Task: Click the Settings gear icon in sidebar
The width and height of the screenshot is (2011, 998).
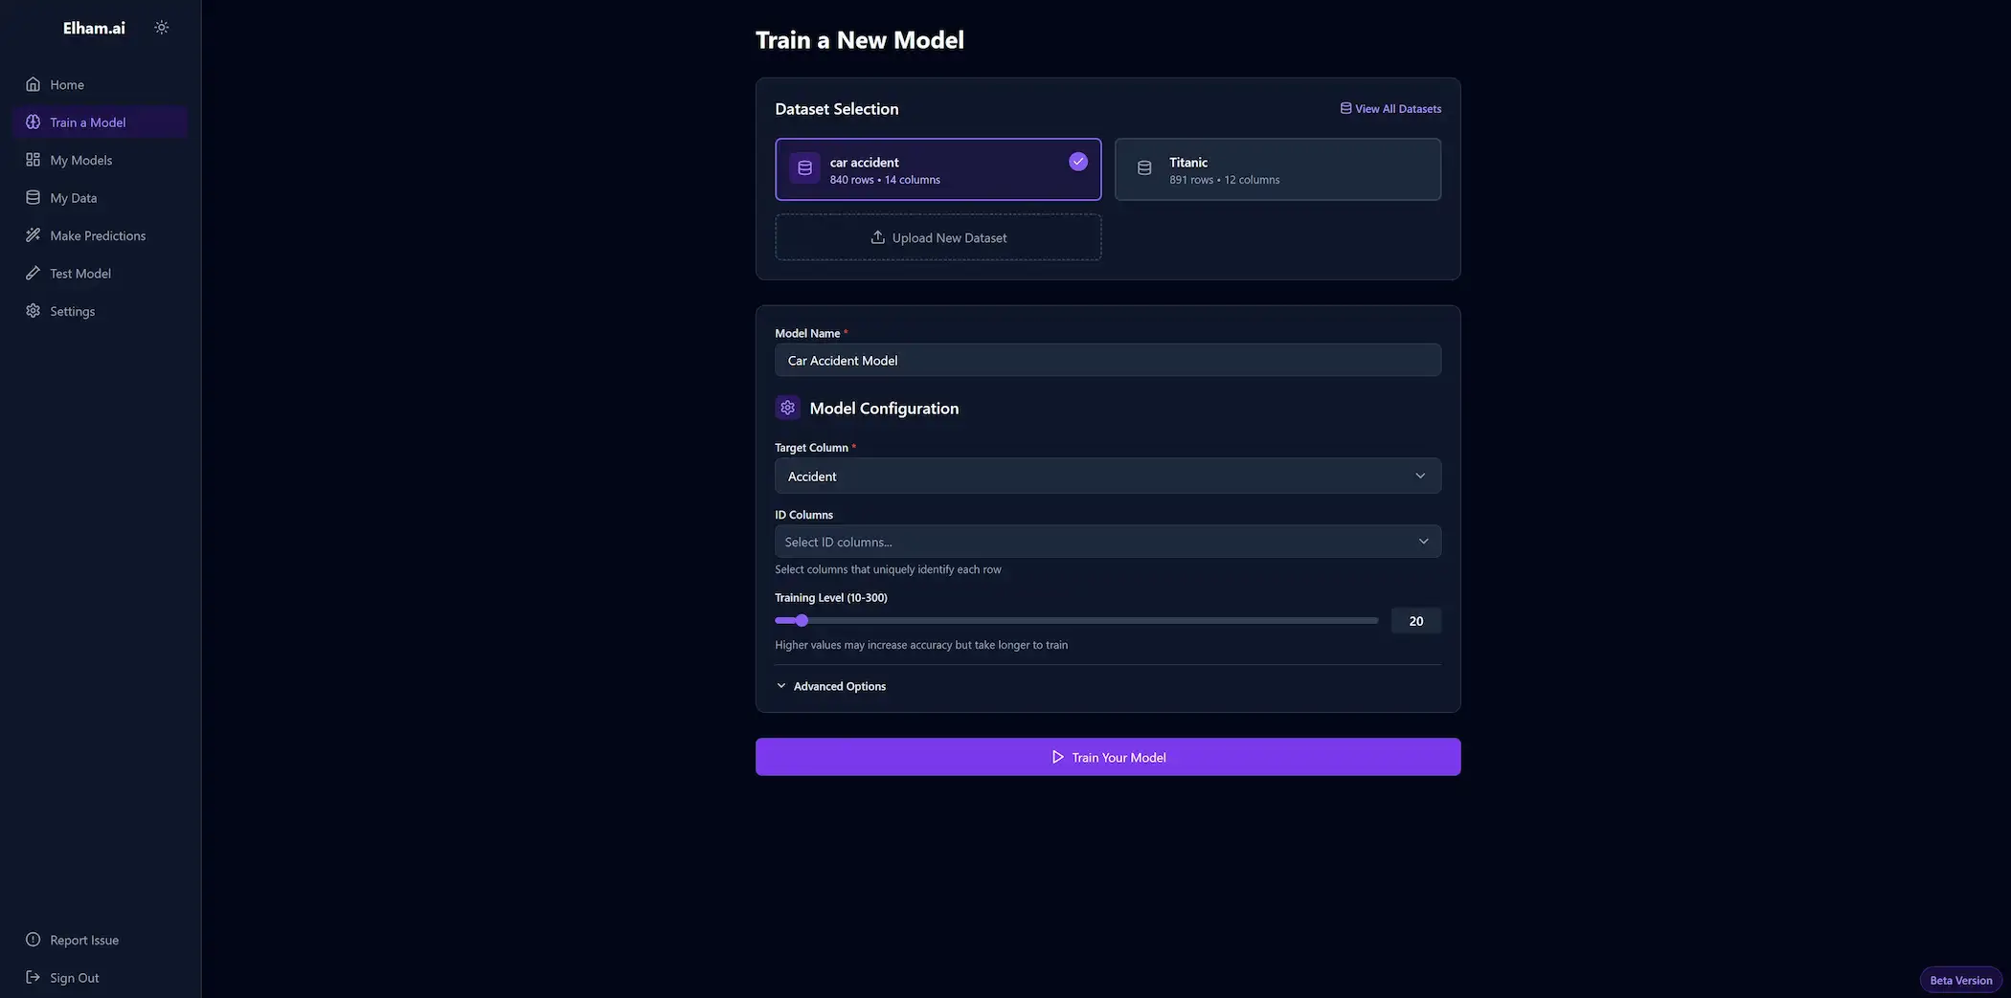Action: pyautogui.click(x=34, y=311)
